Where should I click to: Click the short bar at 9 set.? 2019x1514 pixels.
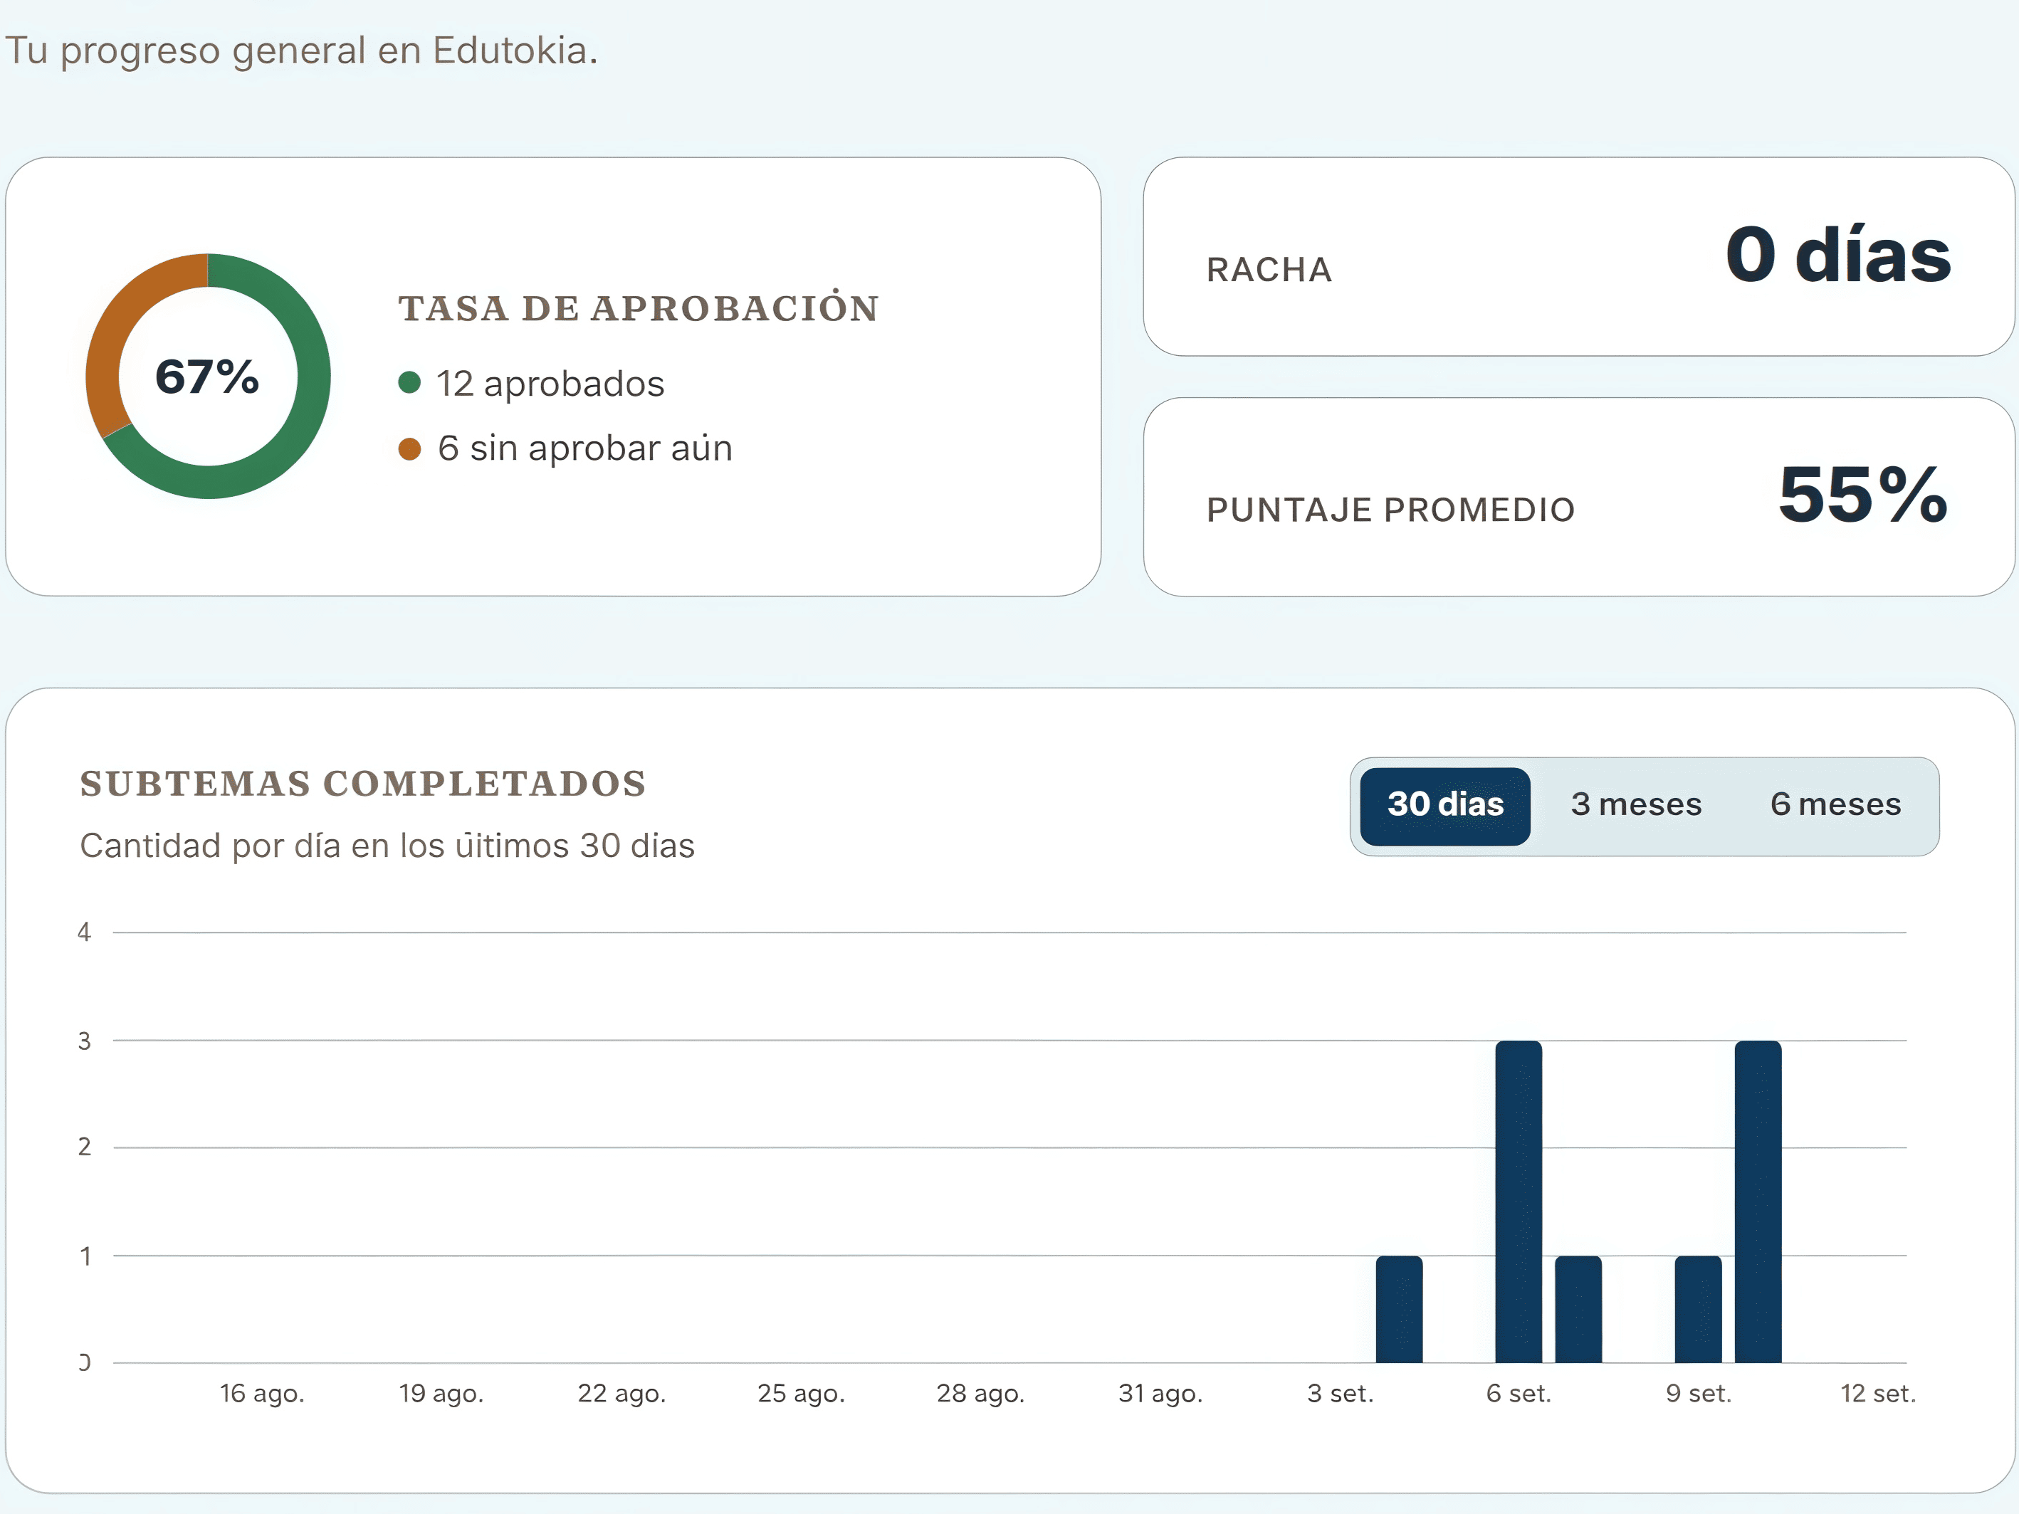pos(1698,1310)
